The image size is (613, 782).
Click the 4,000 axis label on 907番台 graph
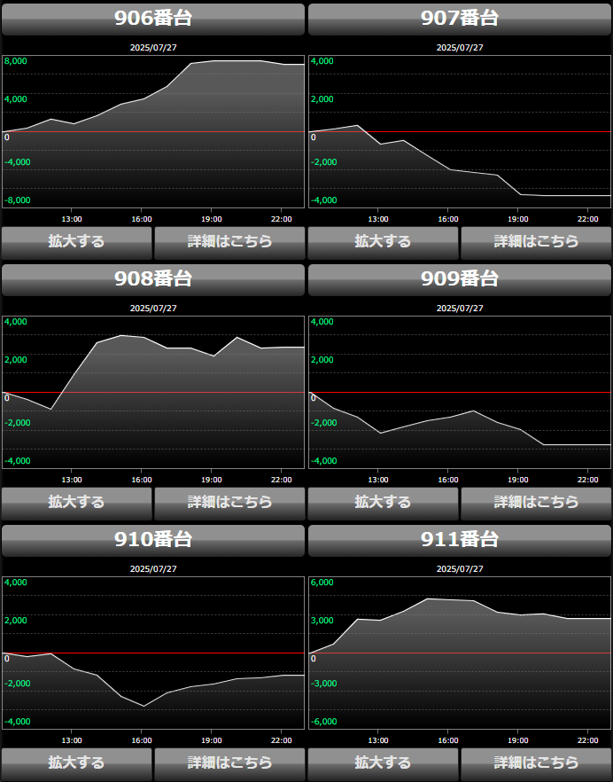tap(322, 61)
